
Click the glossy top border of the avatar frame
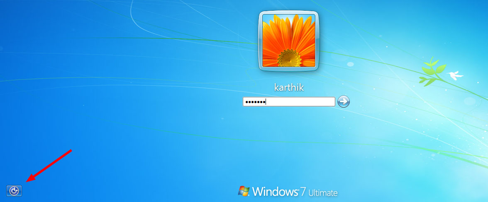pyautogui.click(x=289, y=12)
